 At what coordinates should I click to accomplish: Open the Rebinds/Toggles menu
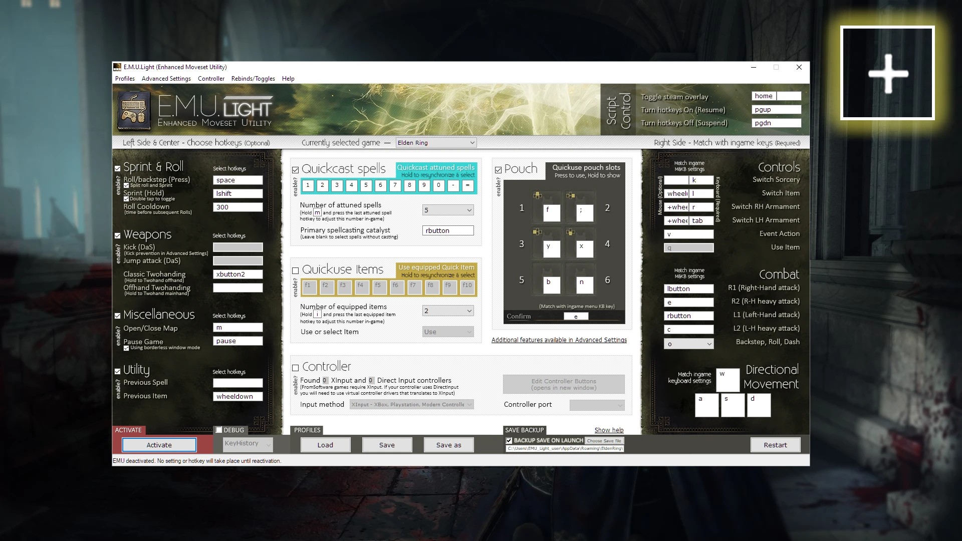point(253,79)
